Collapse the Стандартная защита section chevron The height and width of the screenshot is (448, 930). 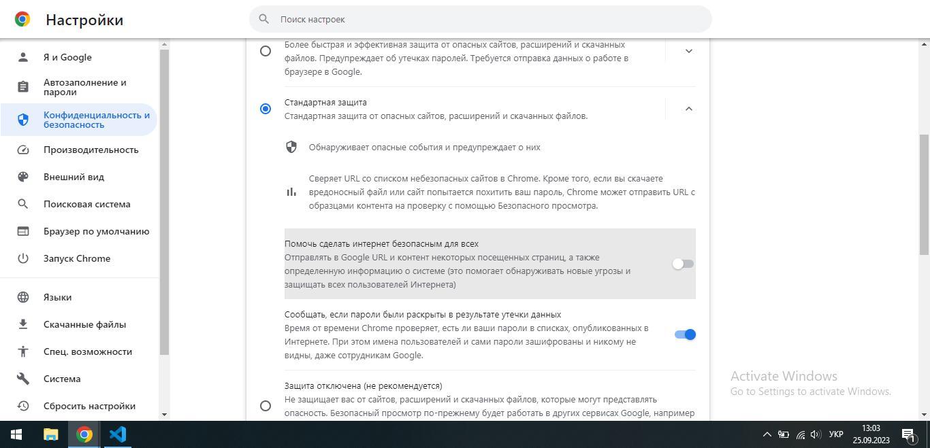click(688, 109)
